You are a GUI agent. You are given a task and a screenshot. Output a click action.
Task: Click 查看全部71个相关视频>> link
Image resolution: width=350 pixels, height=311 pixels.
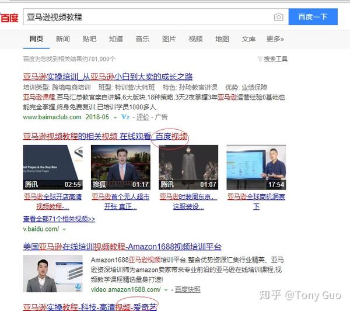59,219
